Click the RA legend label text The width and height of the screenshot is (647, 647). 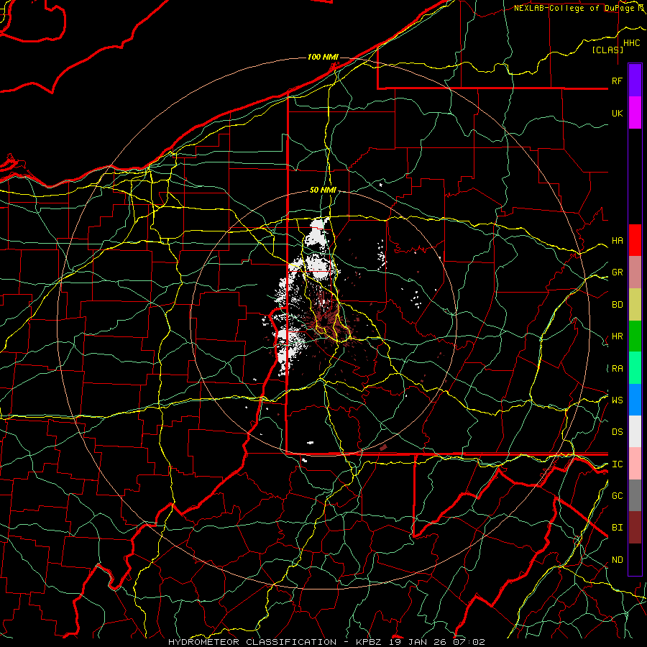pyautogui.click(x=617, y=369)
